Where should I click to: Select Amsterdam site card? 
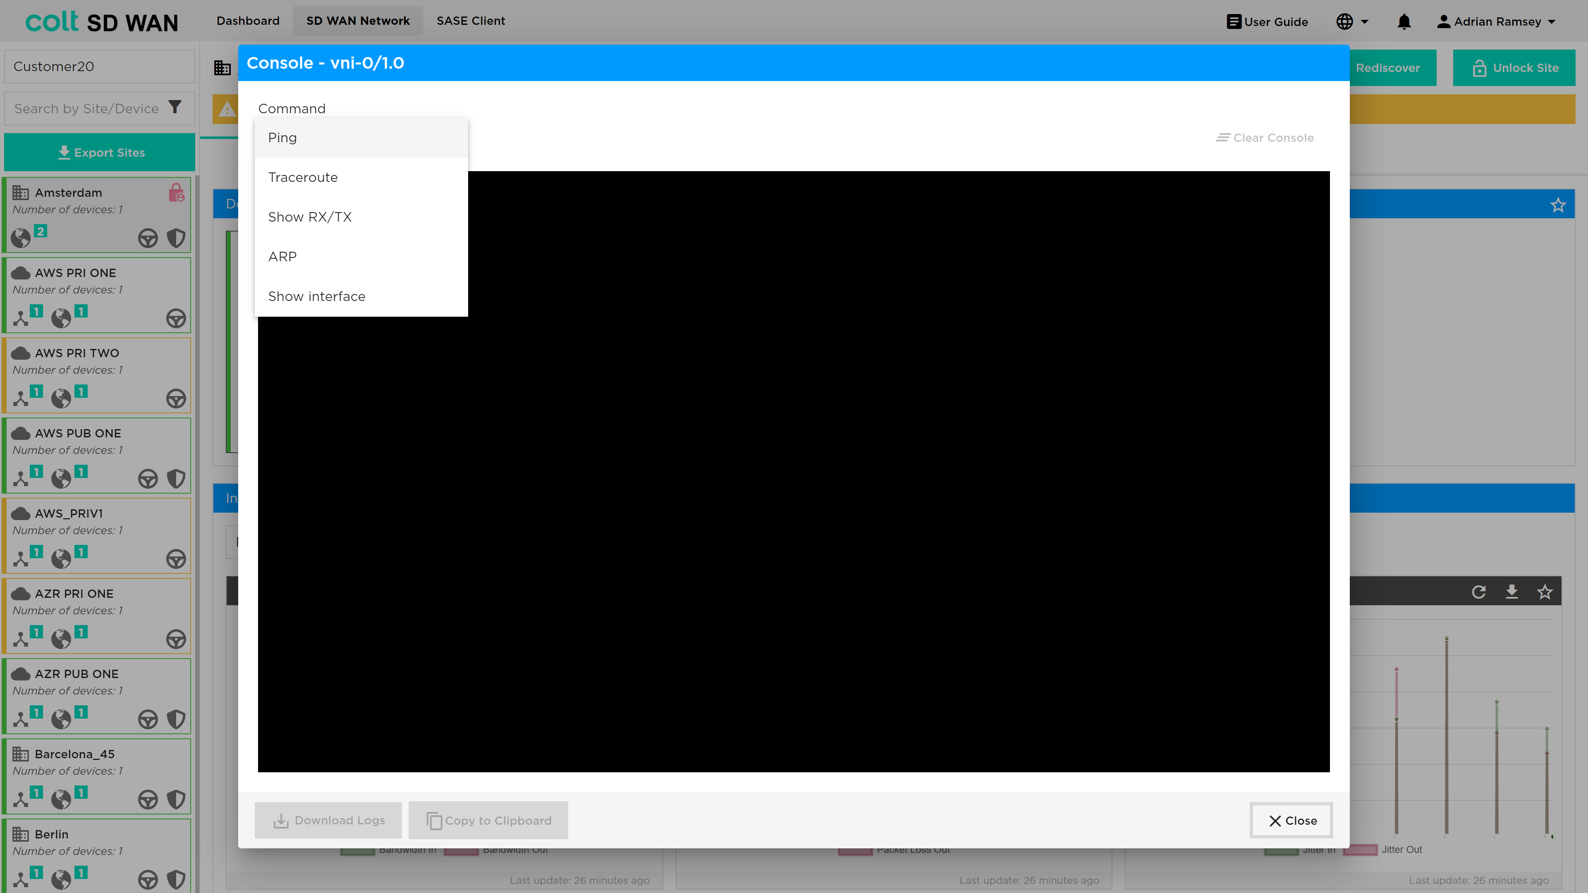98,215
